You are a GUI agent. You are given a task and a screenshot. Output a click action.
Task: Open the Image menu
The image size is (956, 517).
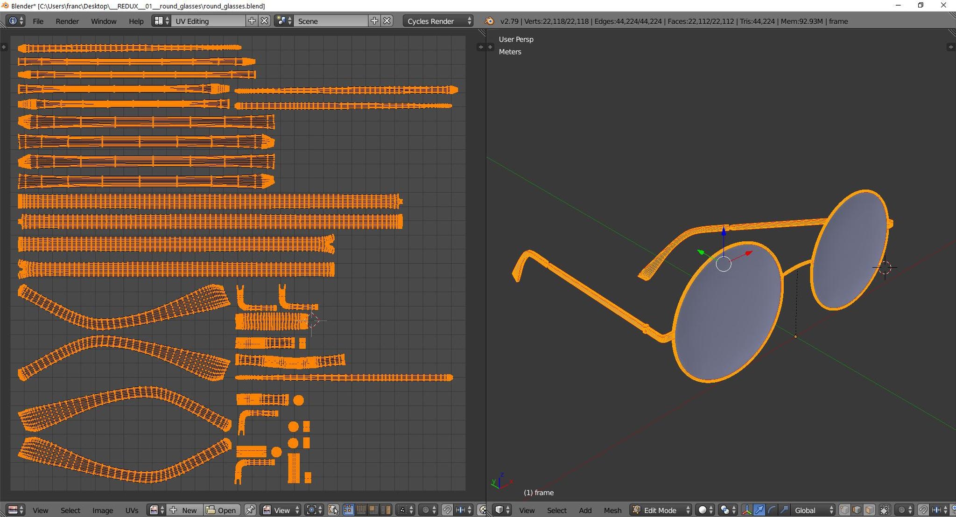coord(103,510)
